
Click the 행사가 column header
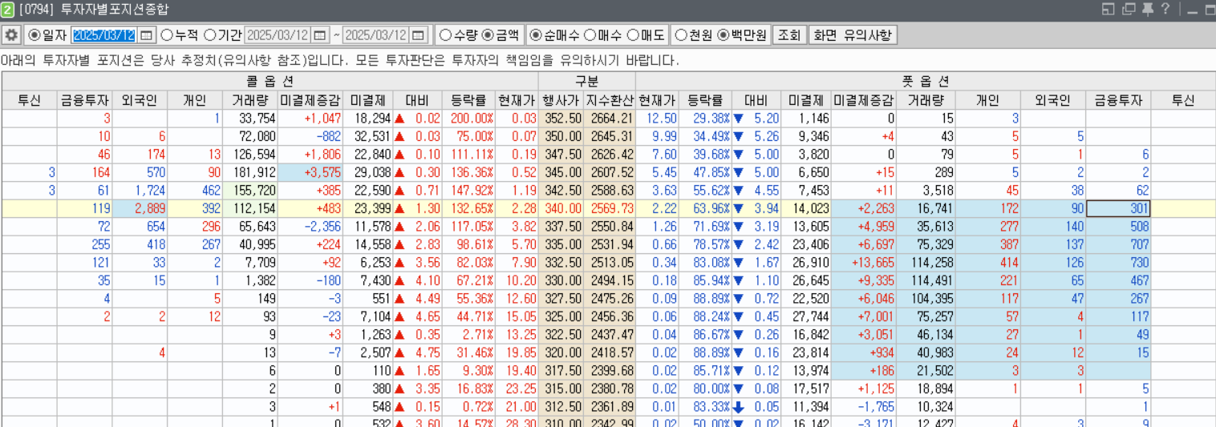tap(561, 100)
